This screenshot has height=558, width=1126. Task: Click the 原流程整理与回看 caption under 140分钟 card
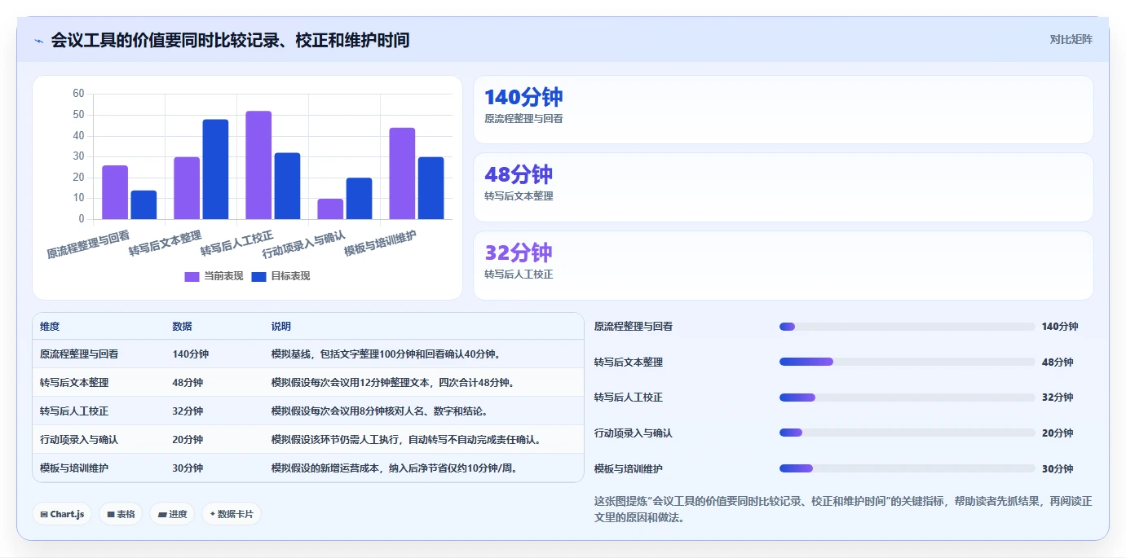coord(523,118)
